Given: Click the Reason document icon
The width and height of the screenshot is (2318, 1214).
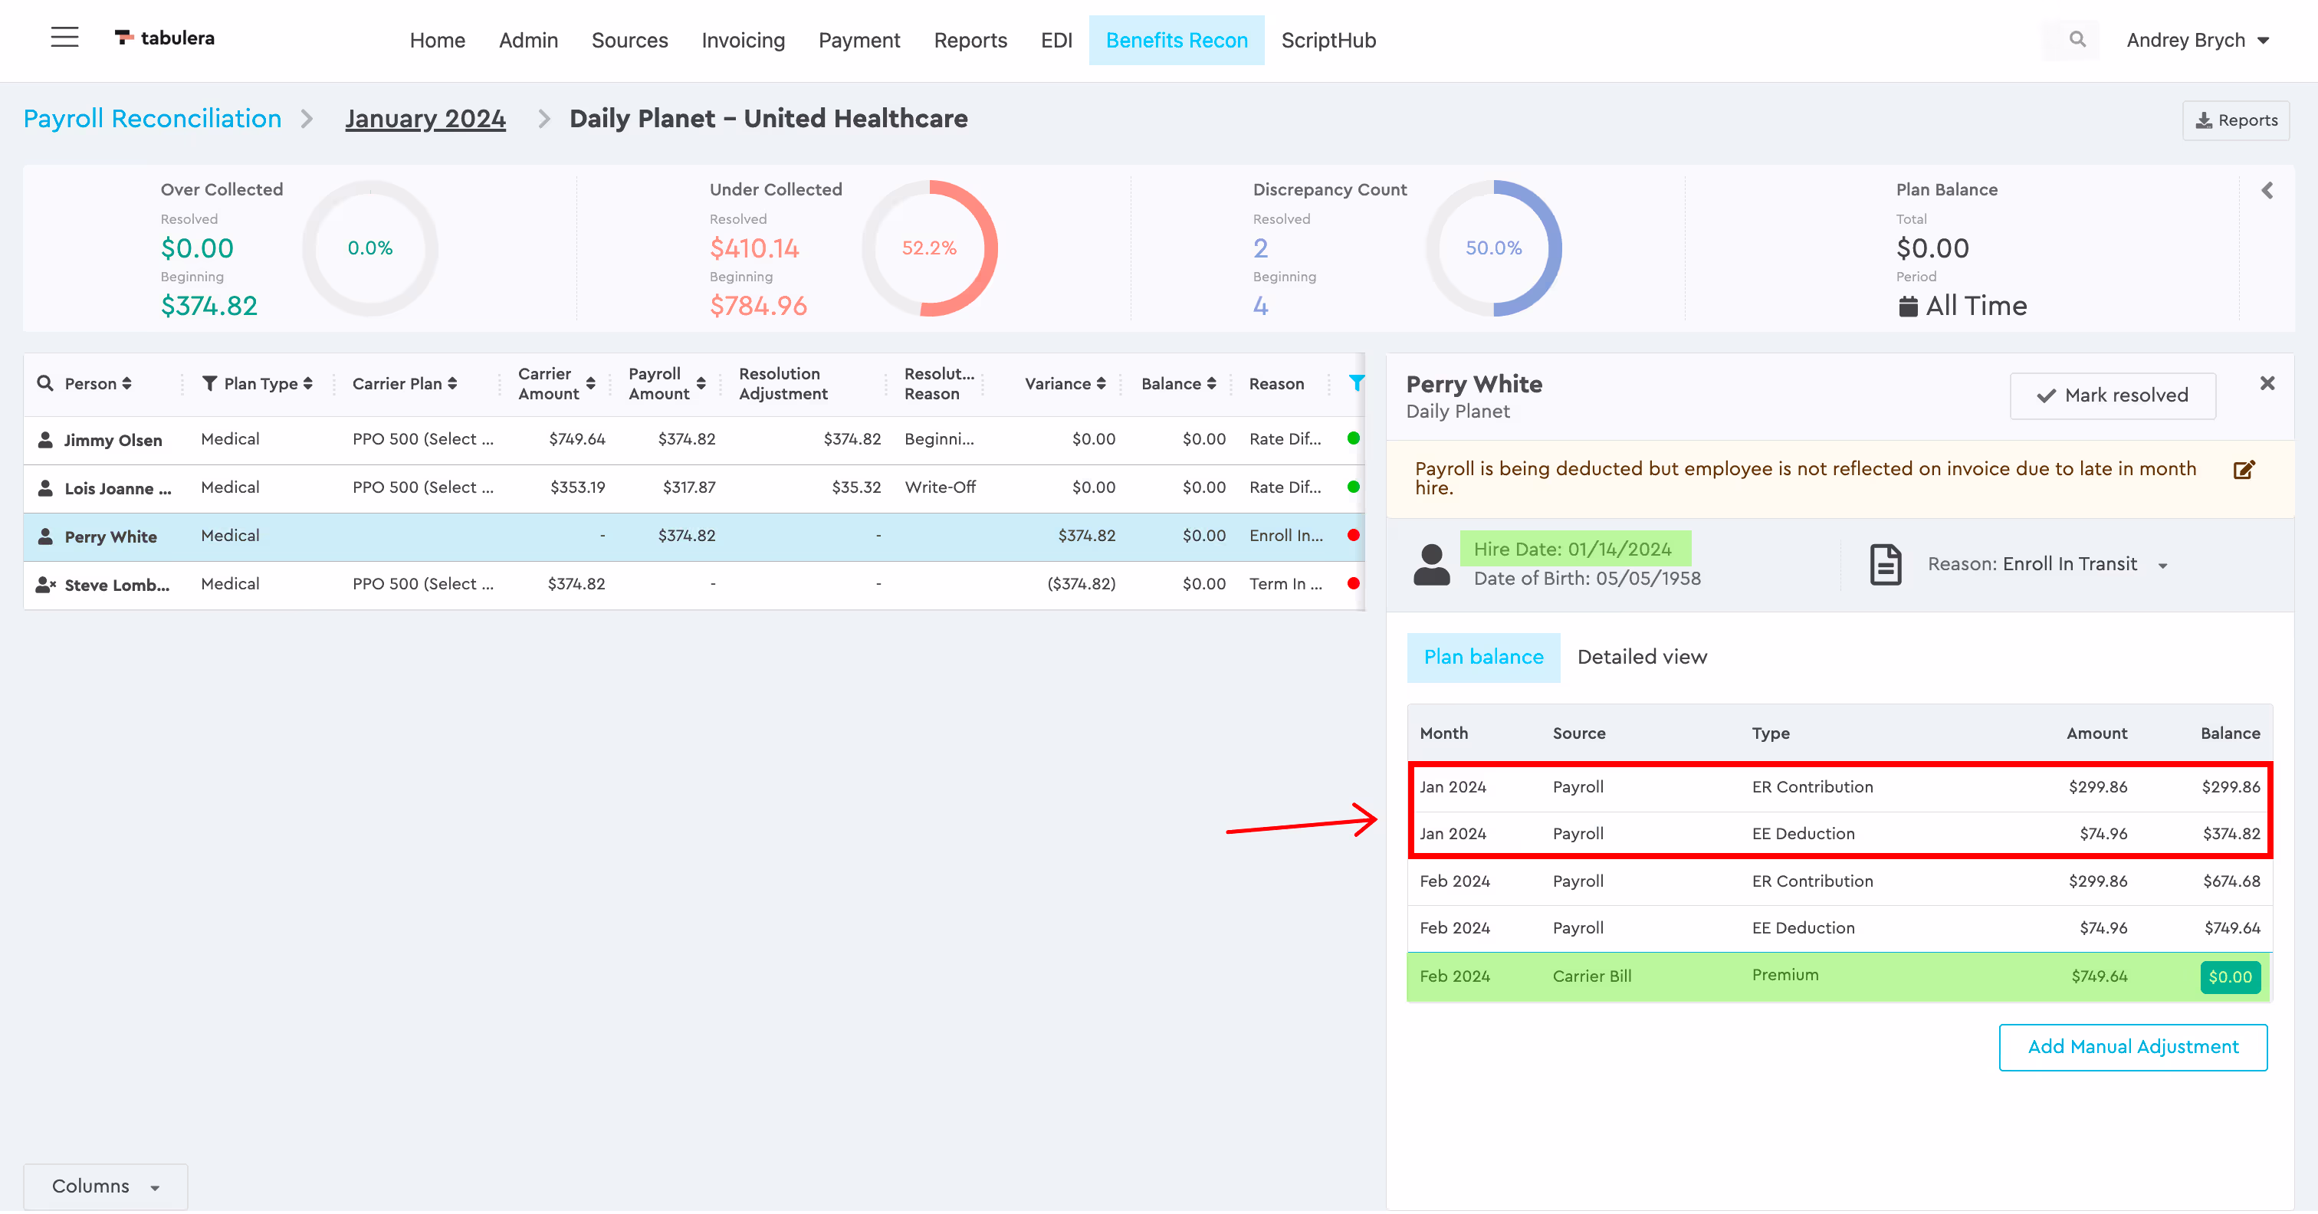Looking at the screenshot, I should (x=1885, y=565).
